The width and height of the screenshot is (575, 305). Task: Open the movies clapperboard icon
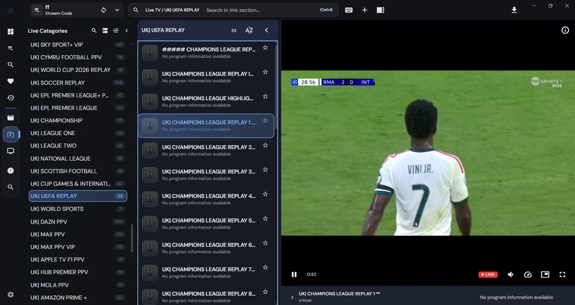click(11, 118)
